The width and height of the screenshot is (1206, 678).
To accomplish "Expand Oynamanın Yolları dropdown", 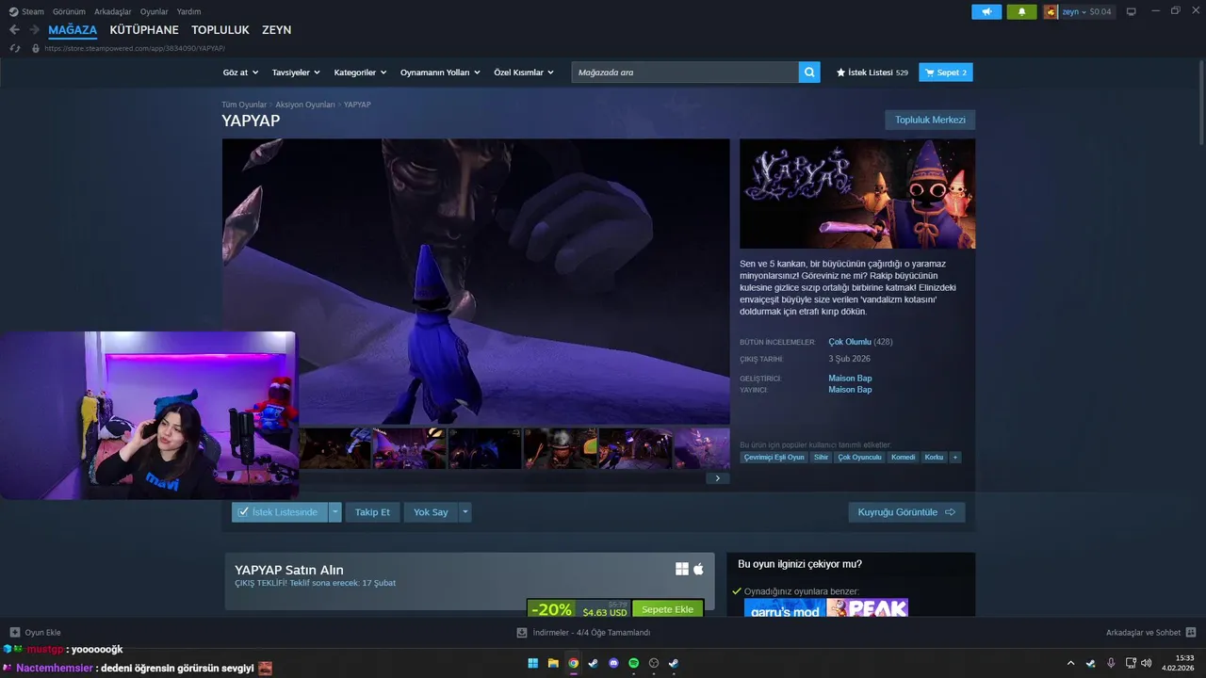I will pos(440,73).
